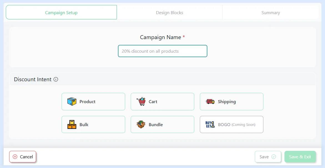Click the Discount Intent info icon
Screen dimensions: 325x168
(56, 79)
